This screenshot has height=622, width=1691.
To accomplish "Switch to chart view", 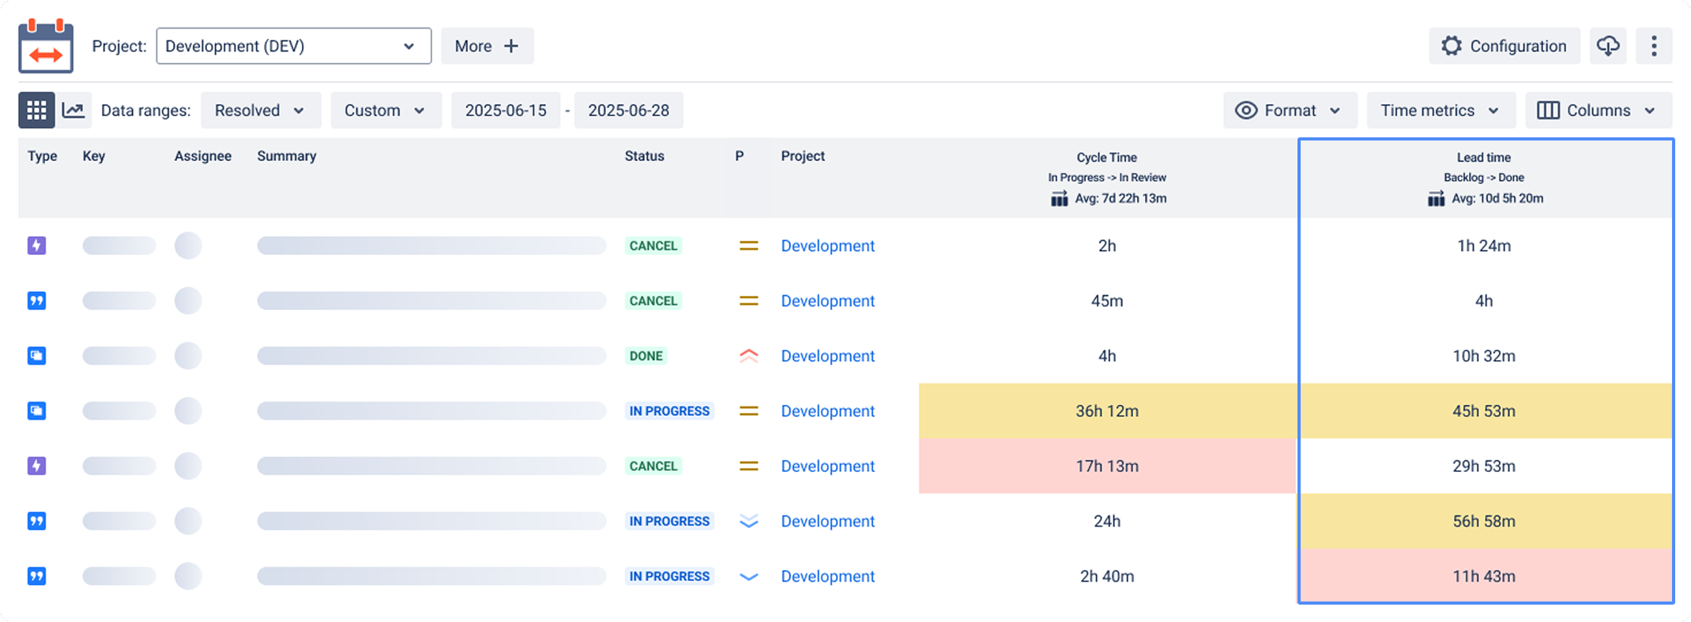I will pos(73,111).
